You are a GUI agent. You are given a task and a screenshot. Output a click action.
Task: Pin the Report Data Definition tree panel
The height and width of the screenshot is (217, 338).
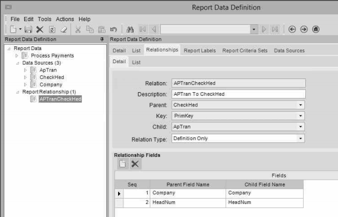pyautogui.click(x=102, y=39)
